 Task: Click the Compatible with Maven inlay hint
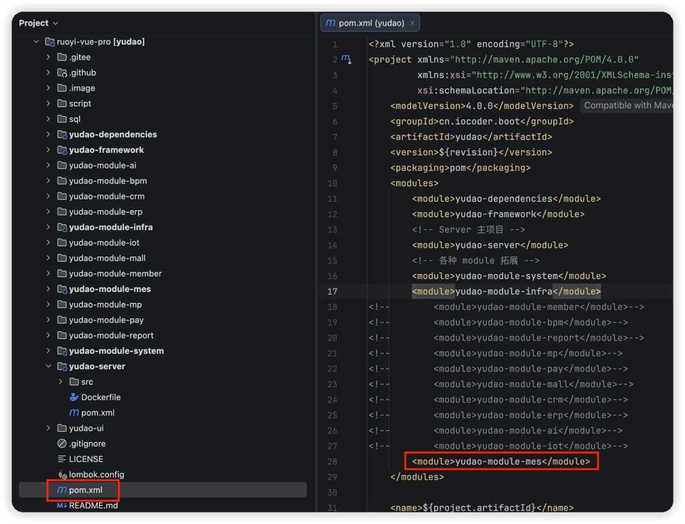[x=627, y=105]
